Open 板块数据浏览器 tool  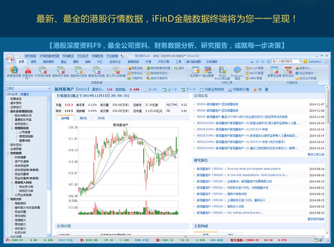(x=158, y=68)
